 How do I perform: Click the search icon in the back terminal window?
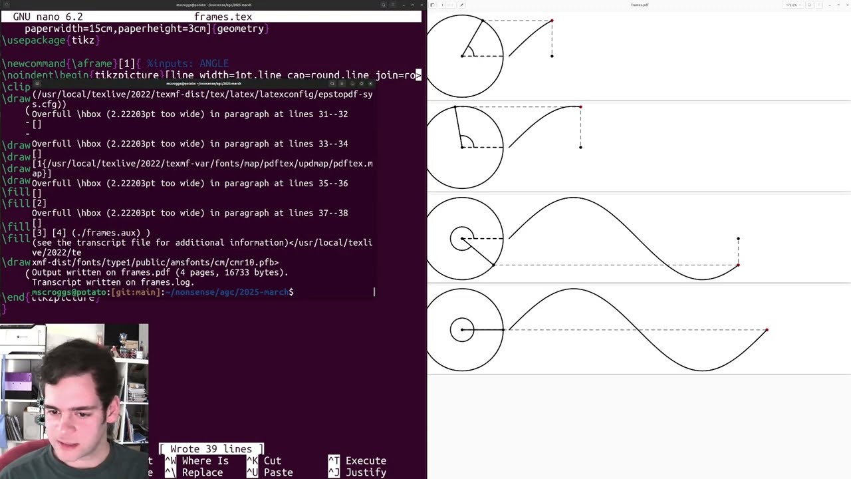(x=384, y=5)
